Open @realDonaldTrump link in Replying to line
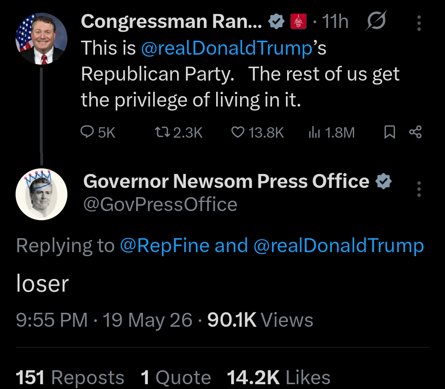This screenshot has height=389, width=445. point(339,245)
